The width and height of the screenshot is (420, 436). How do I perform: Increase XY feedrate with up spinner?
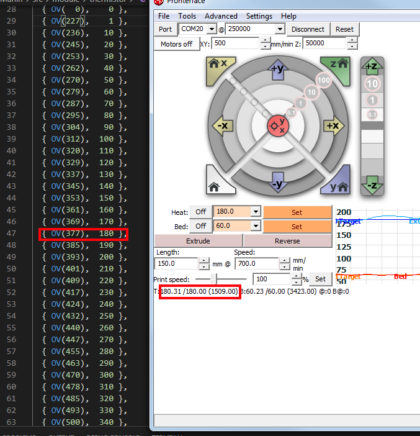click(x=266, y=40)
